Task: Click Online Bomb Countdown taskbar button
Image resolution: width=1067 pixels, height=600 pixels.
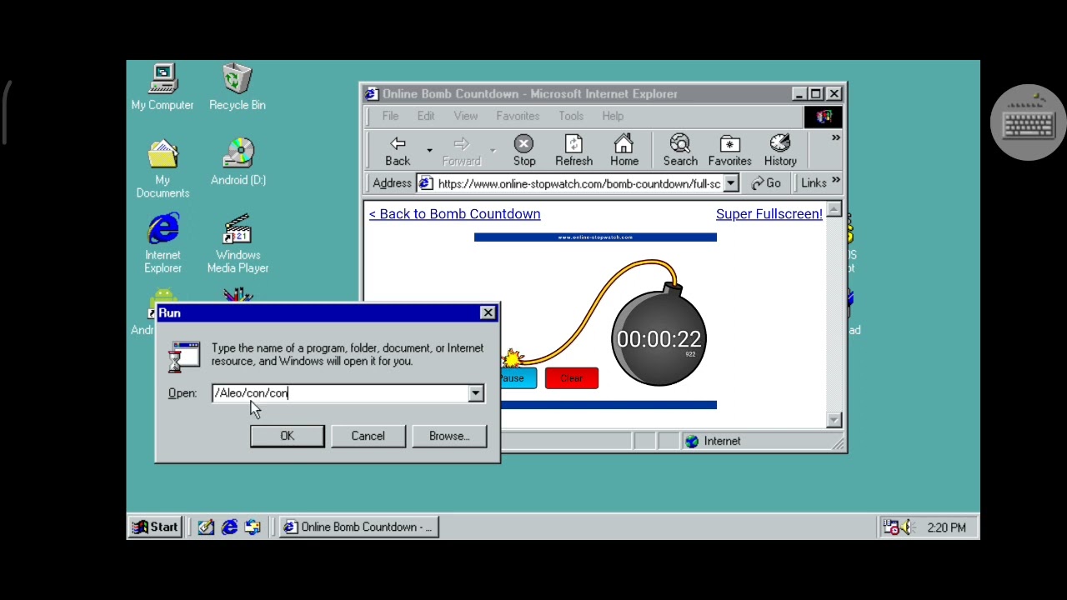Action: (358, 527)
